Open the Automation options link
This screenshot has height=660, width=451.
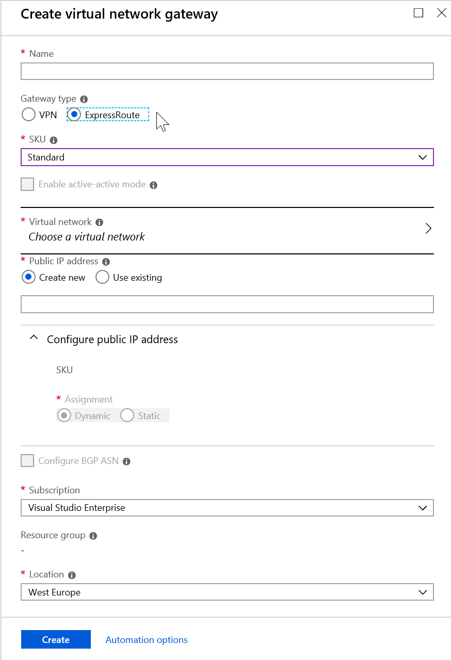click(147, 640)
